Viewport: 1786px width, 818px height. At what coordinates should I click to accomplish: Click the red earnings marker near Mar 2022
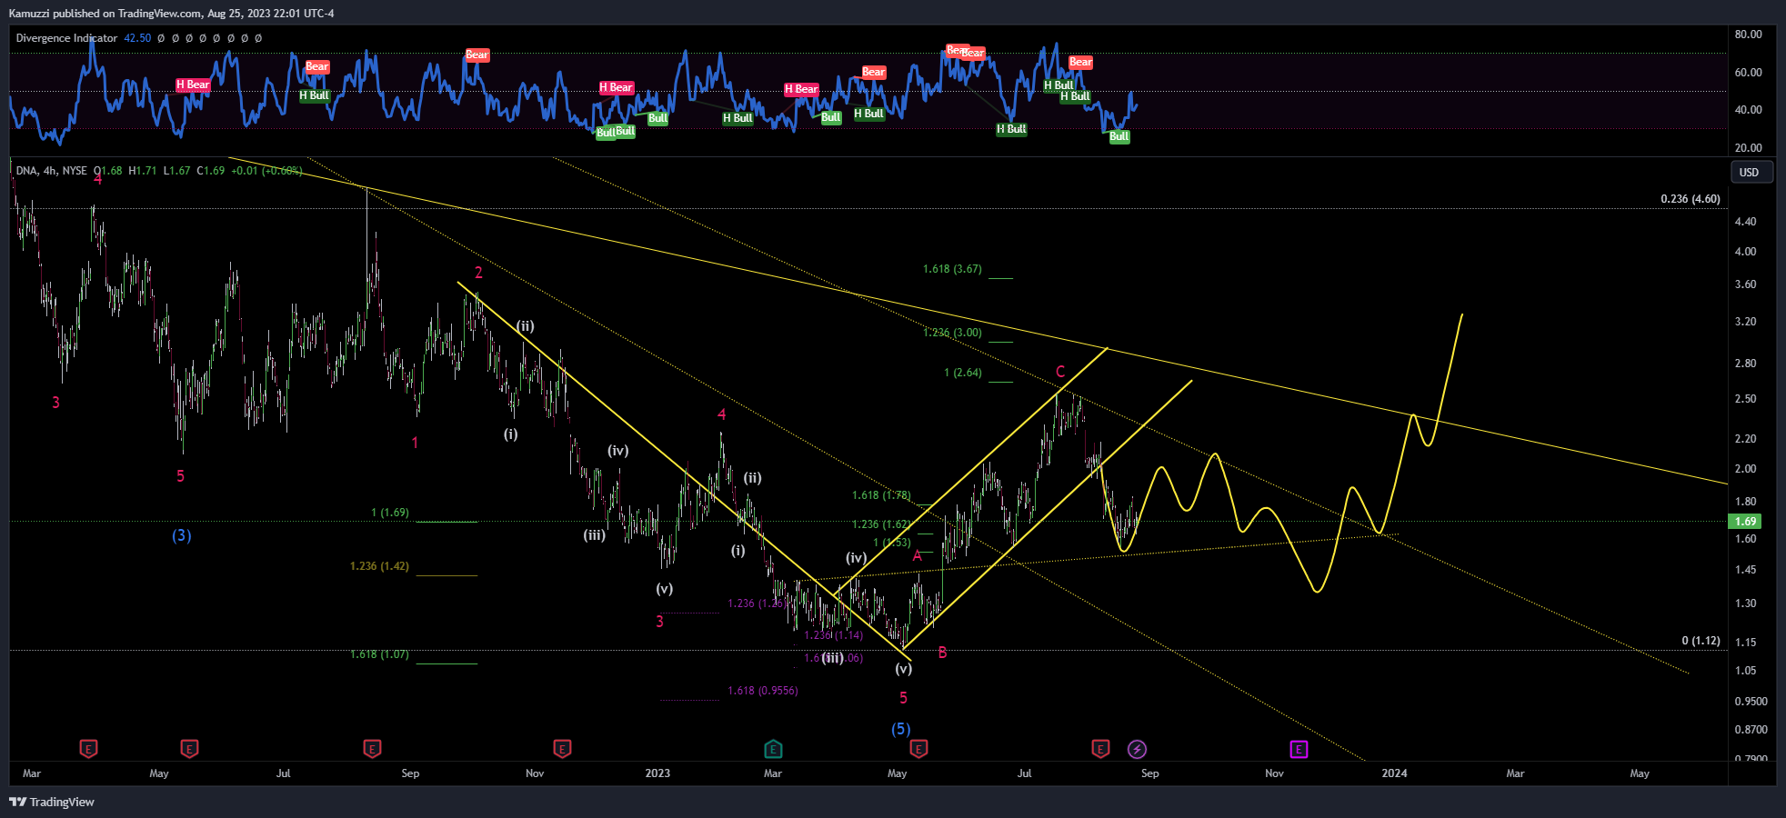point(88,749)
